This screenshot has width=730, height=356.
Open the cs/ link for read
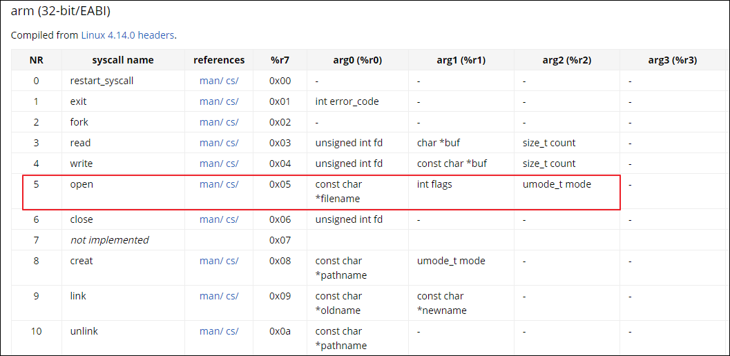coord(232,143)
